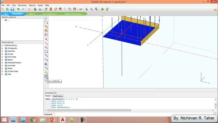Open the Options menu
218x123 pixels.
[x=32, y=5]
